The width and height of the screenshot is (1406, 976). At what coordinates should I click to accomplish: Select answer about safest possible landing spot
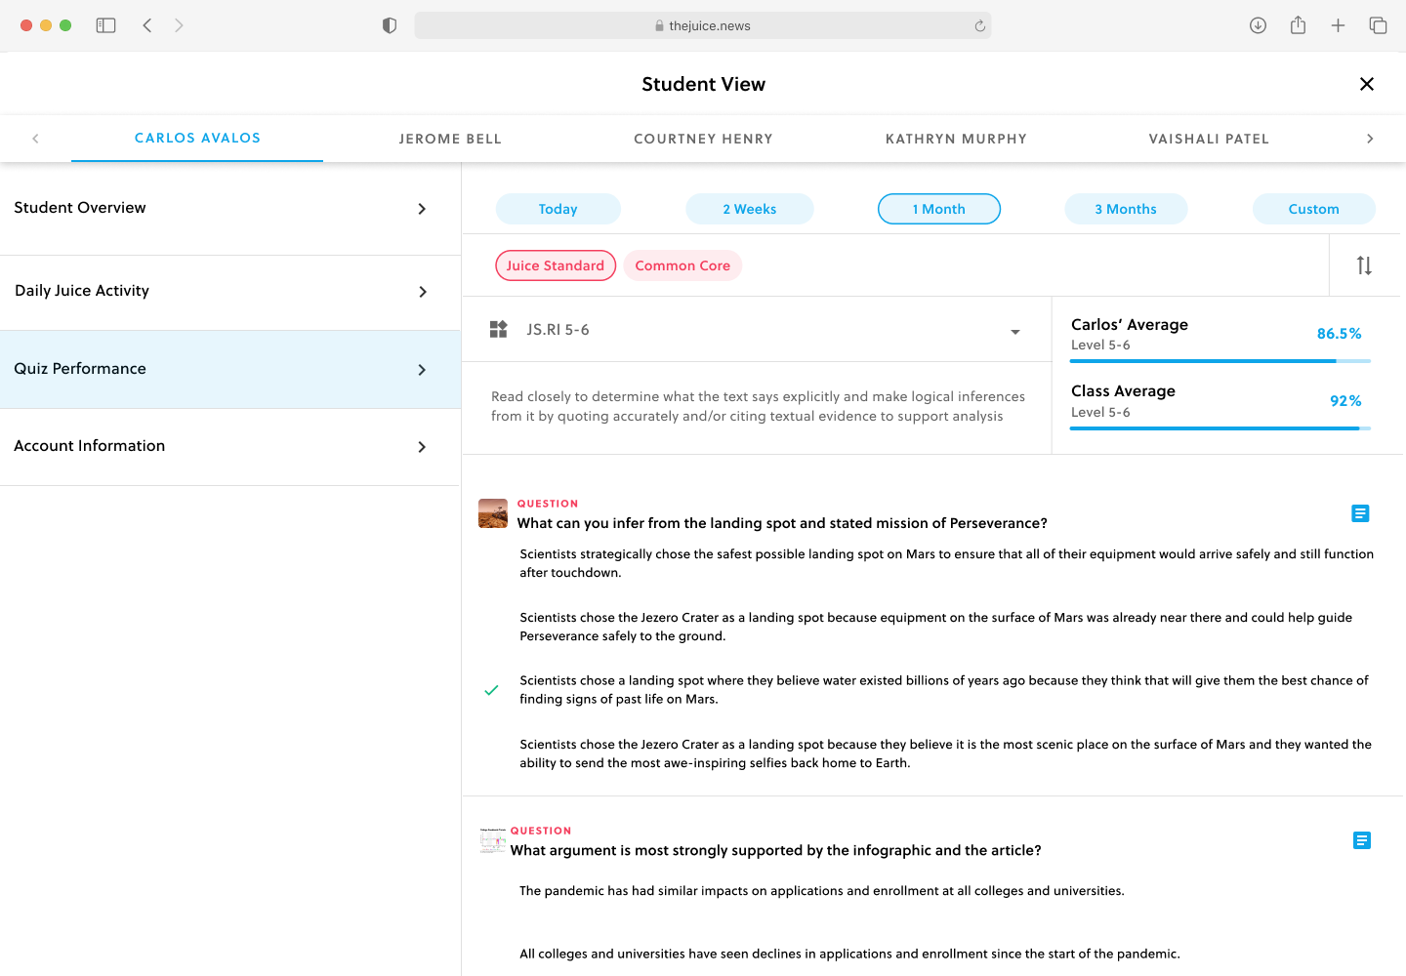pyautogui.click(x=946, y=563)
